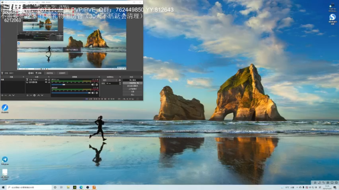Open Cortana circle on taskbar
Viewport: 339px width, 190px height.
[55, 187]
